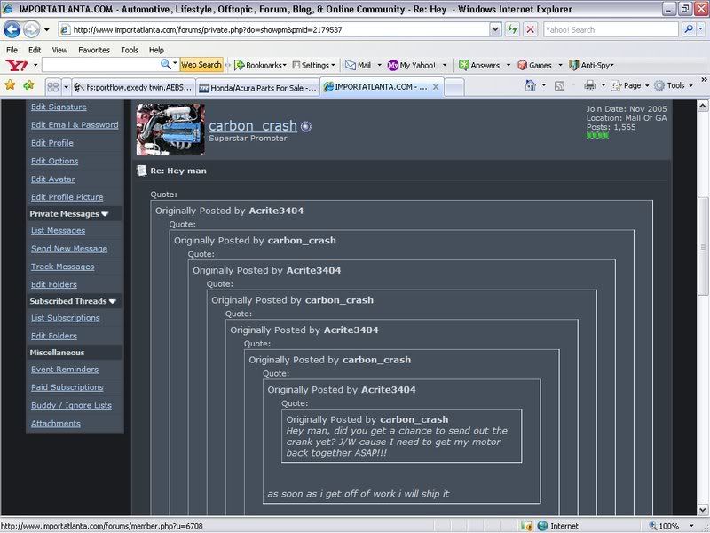
Task: Click the carbon_crash username link
Action: tap(252, 126)
